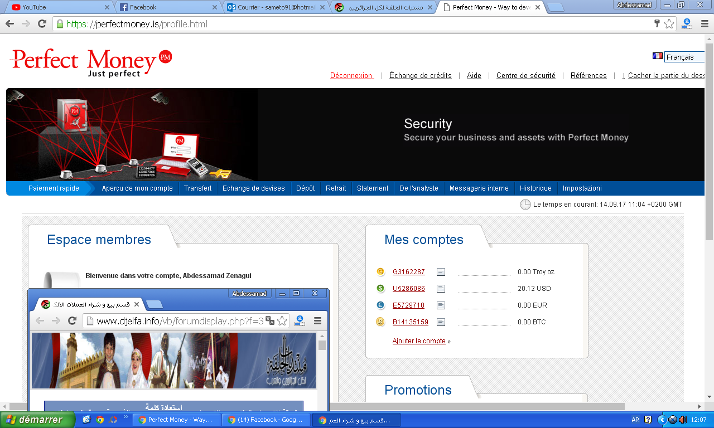This screenshot has width=714, height=428.
Task: Reload the Perfect Money page
Action: pos(42,24)
